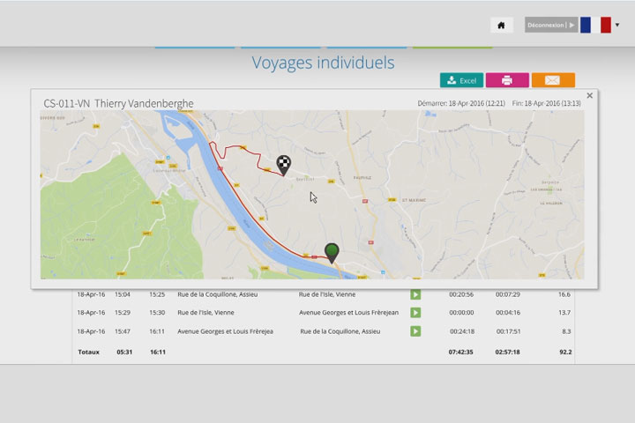This screenshot has width=635, height=423.
Task: Click the Déconnexion logout button
Action: point(550,26)
